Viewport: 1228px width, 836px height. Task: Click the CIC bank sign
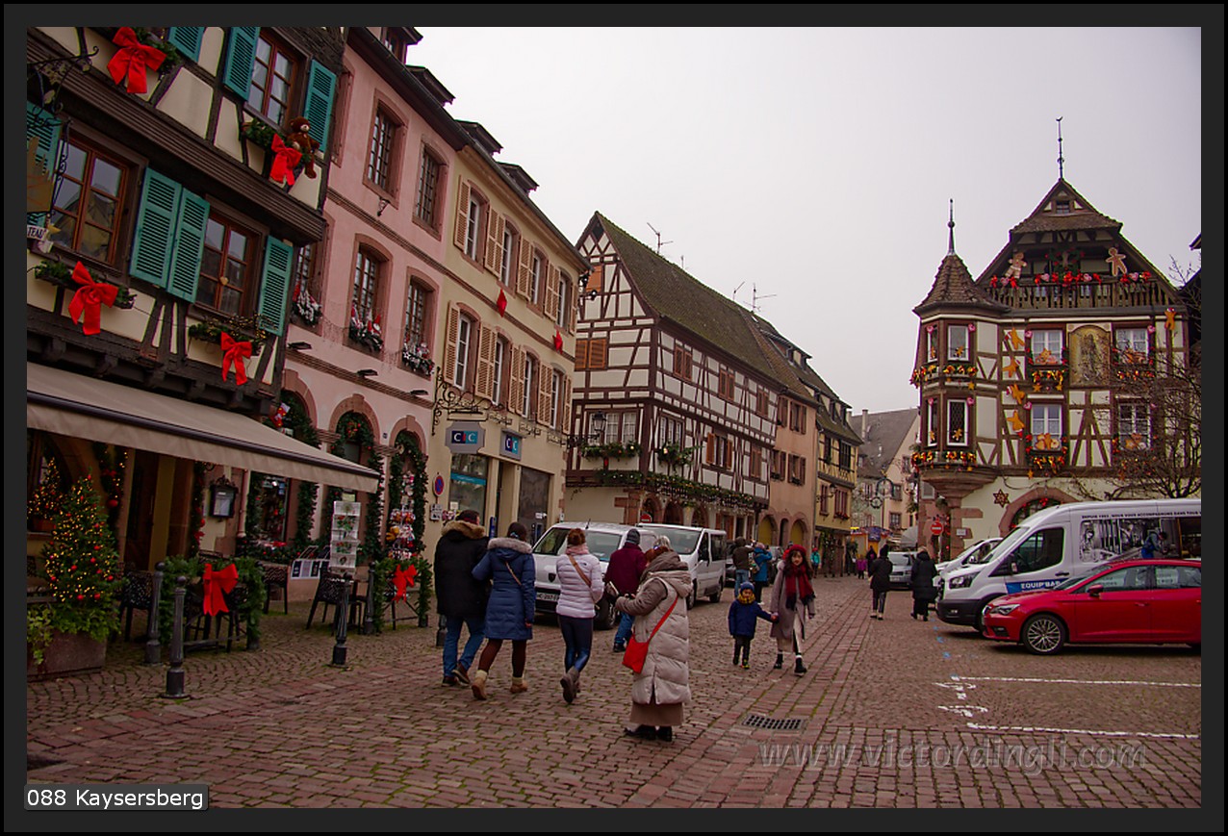(464, 437)
